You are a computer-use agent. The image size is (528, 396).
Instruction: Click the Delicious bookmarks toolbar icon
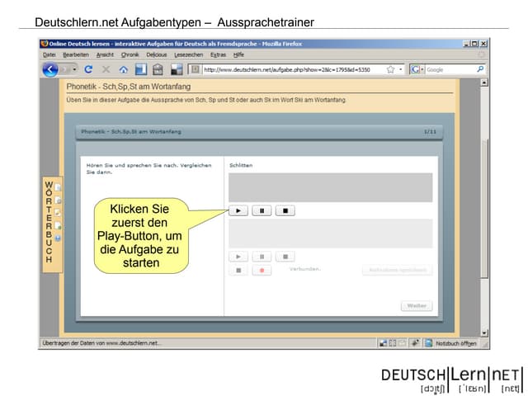[x=141, y=69]
